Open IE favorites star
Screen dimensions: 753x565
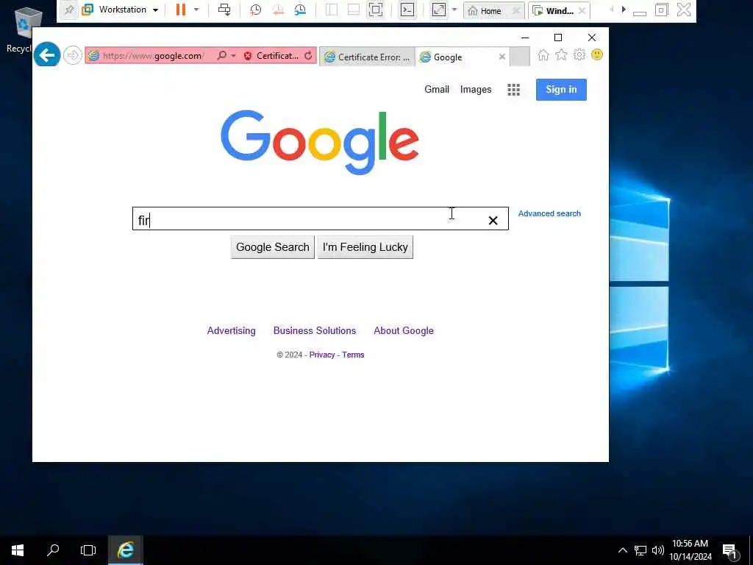click(x=561, y=54)
